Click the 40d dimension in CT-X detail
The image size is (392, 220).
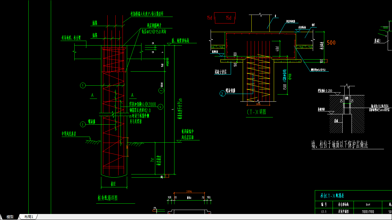tap(277, 49)
